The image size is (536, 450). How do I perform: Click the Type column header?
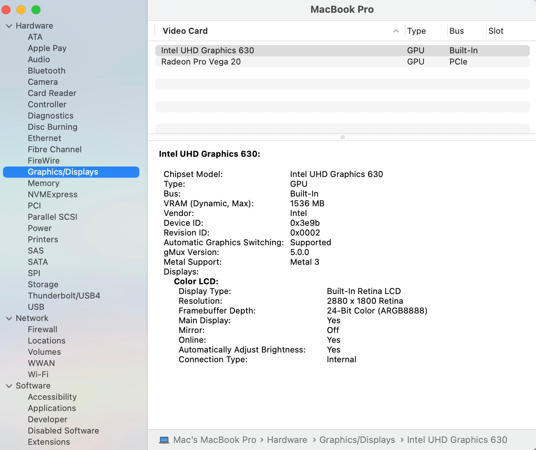point(416,31)
